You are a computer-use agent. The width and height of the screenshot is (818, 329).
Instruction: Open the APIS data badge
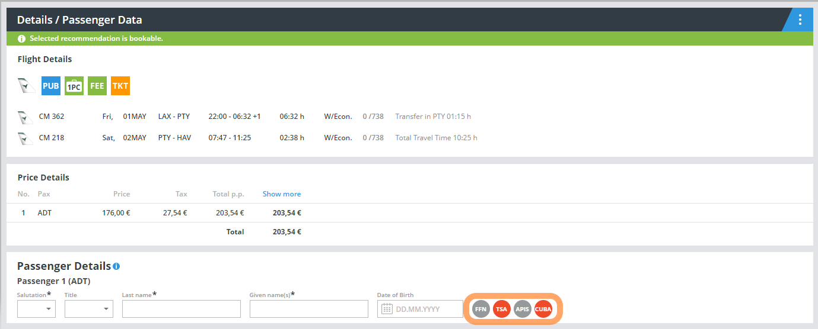522,309
